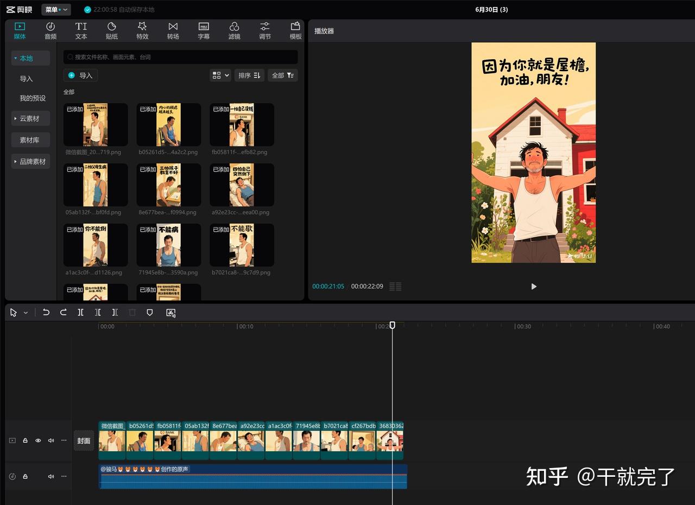Image resolution: width=695 pixels, height=505 pixels.
Task: Trim right of playhead
Action: point(115,312)
